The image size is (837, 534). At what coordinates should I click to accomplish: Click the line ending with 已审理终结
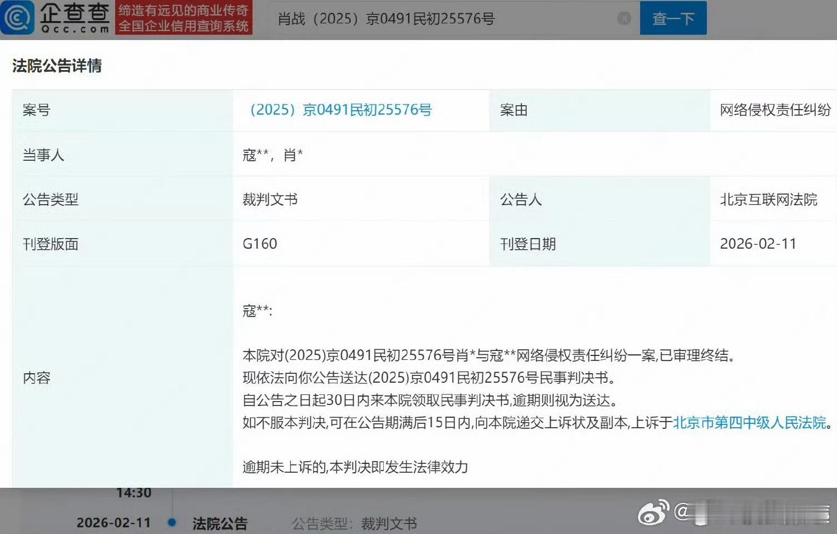coord(489,355)
